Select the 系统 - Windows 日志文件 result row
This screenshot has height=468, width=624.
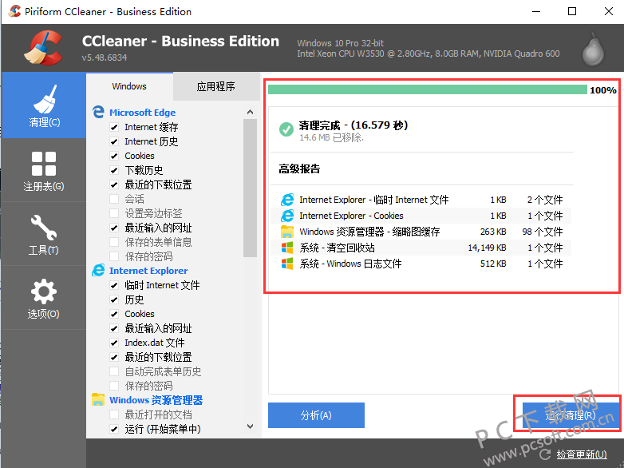[x=421, y=264]
